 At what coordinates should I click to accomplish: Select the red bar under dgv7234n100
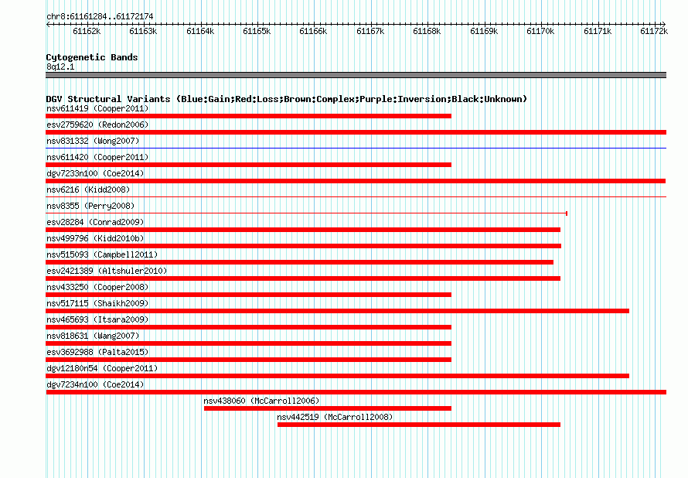click(356, 392)
